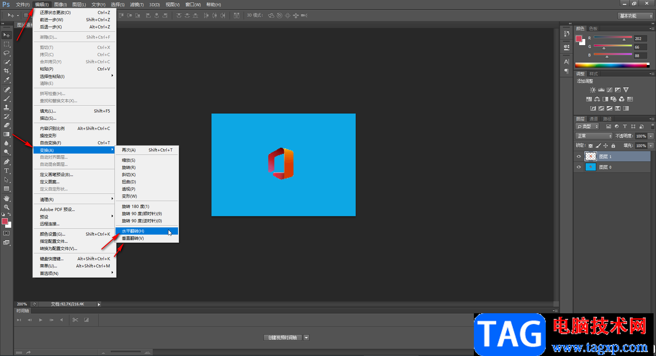The width and height of the screenshot is (656, 356).
Task: Open the collapsed Character panel icon
Action: [x=566, y=62]
